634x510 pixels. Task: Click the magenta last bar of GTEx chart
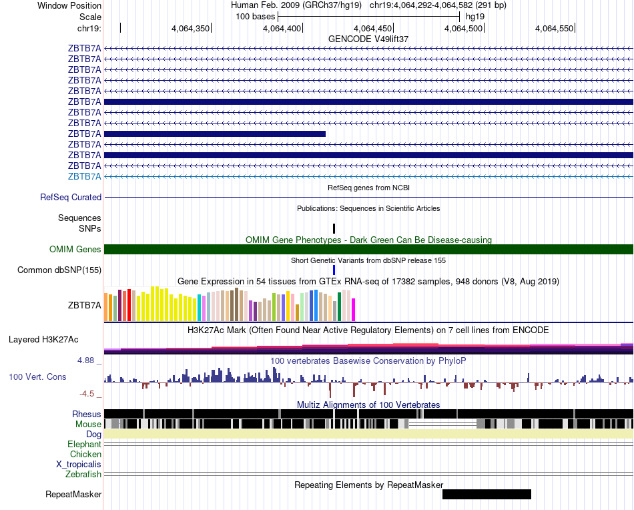point(354,310)
